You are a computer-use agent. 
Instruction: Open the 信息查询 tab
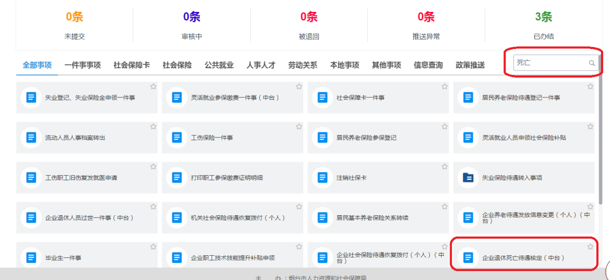point(428,65)
